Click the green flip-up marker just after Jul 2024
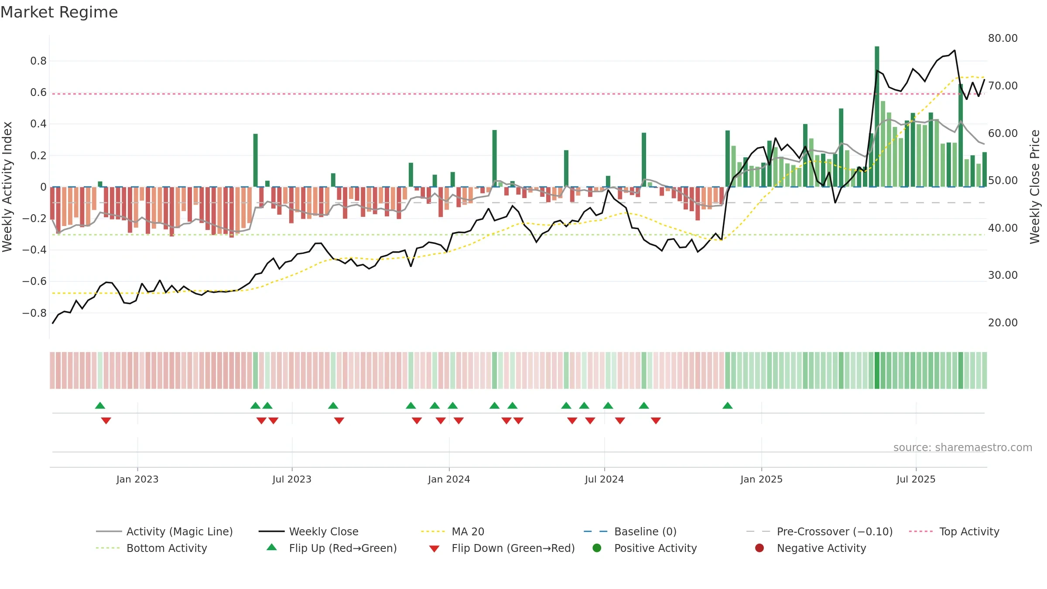1047x589 pixels. (608, 405)
